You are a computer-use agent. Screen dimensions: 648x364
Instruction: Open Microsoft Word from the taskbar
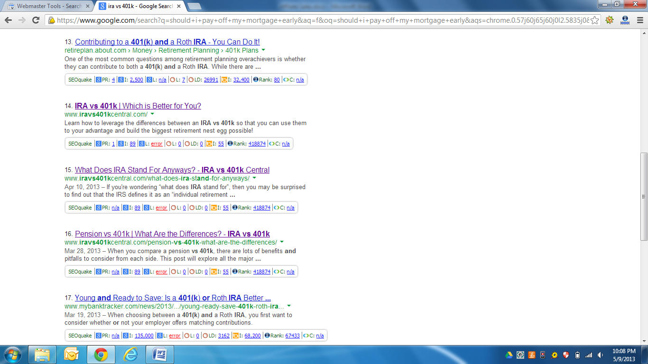(159, 355)
